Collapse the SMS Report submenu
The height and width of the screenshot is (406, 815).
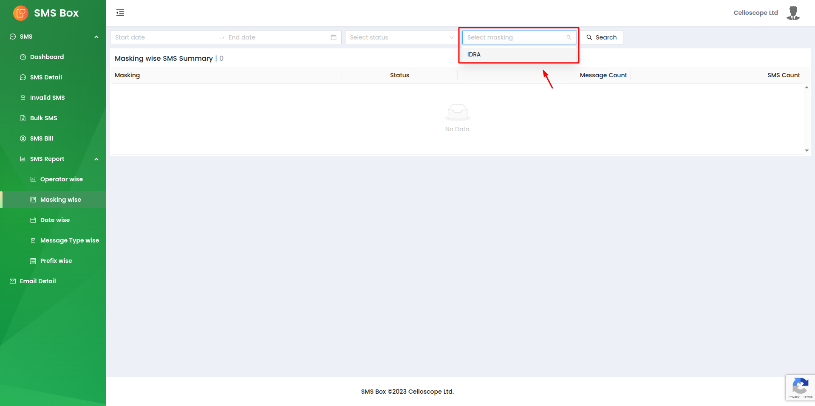point(96,159)
